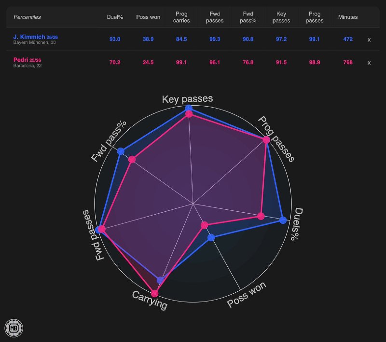Click the Poss won column header
Viewport: 386px width, 342px height.
point(148,17)
